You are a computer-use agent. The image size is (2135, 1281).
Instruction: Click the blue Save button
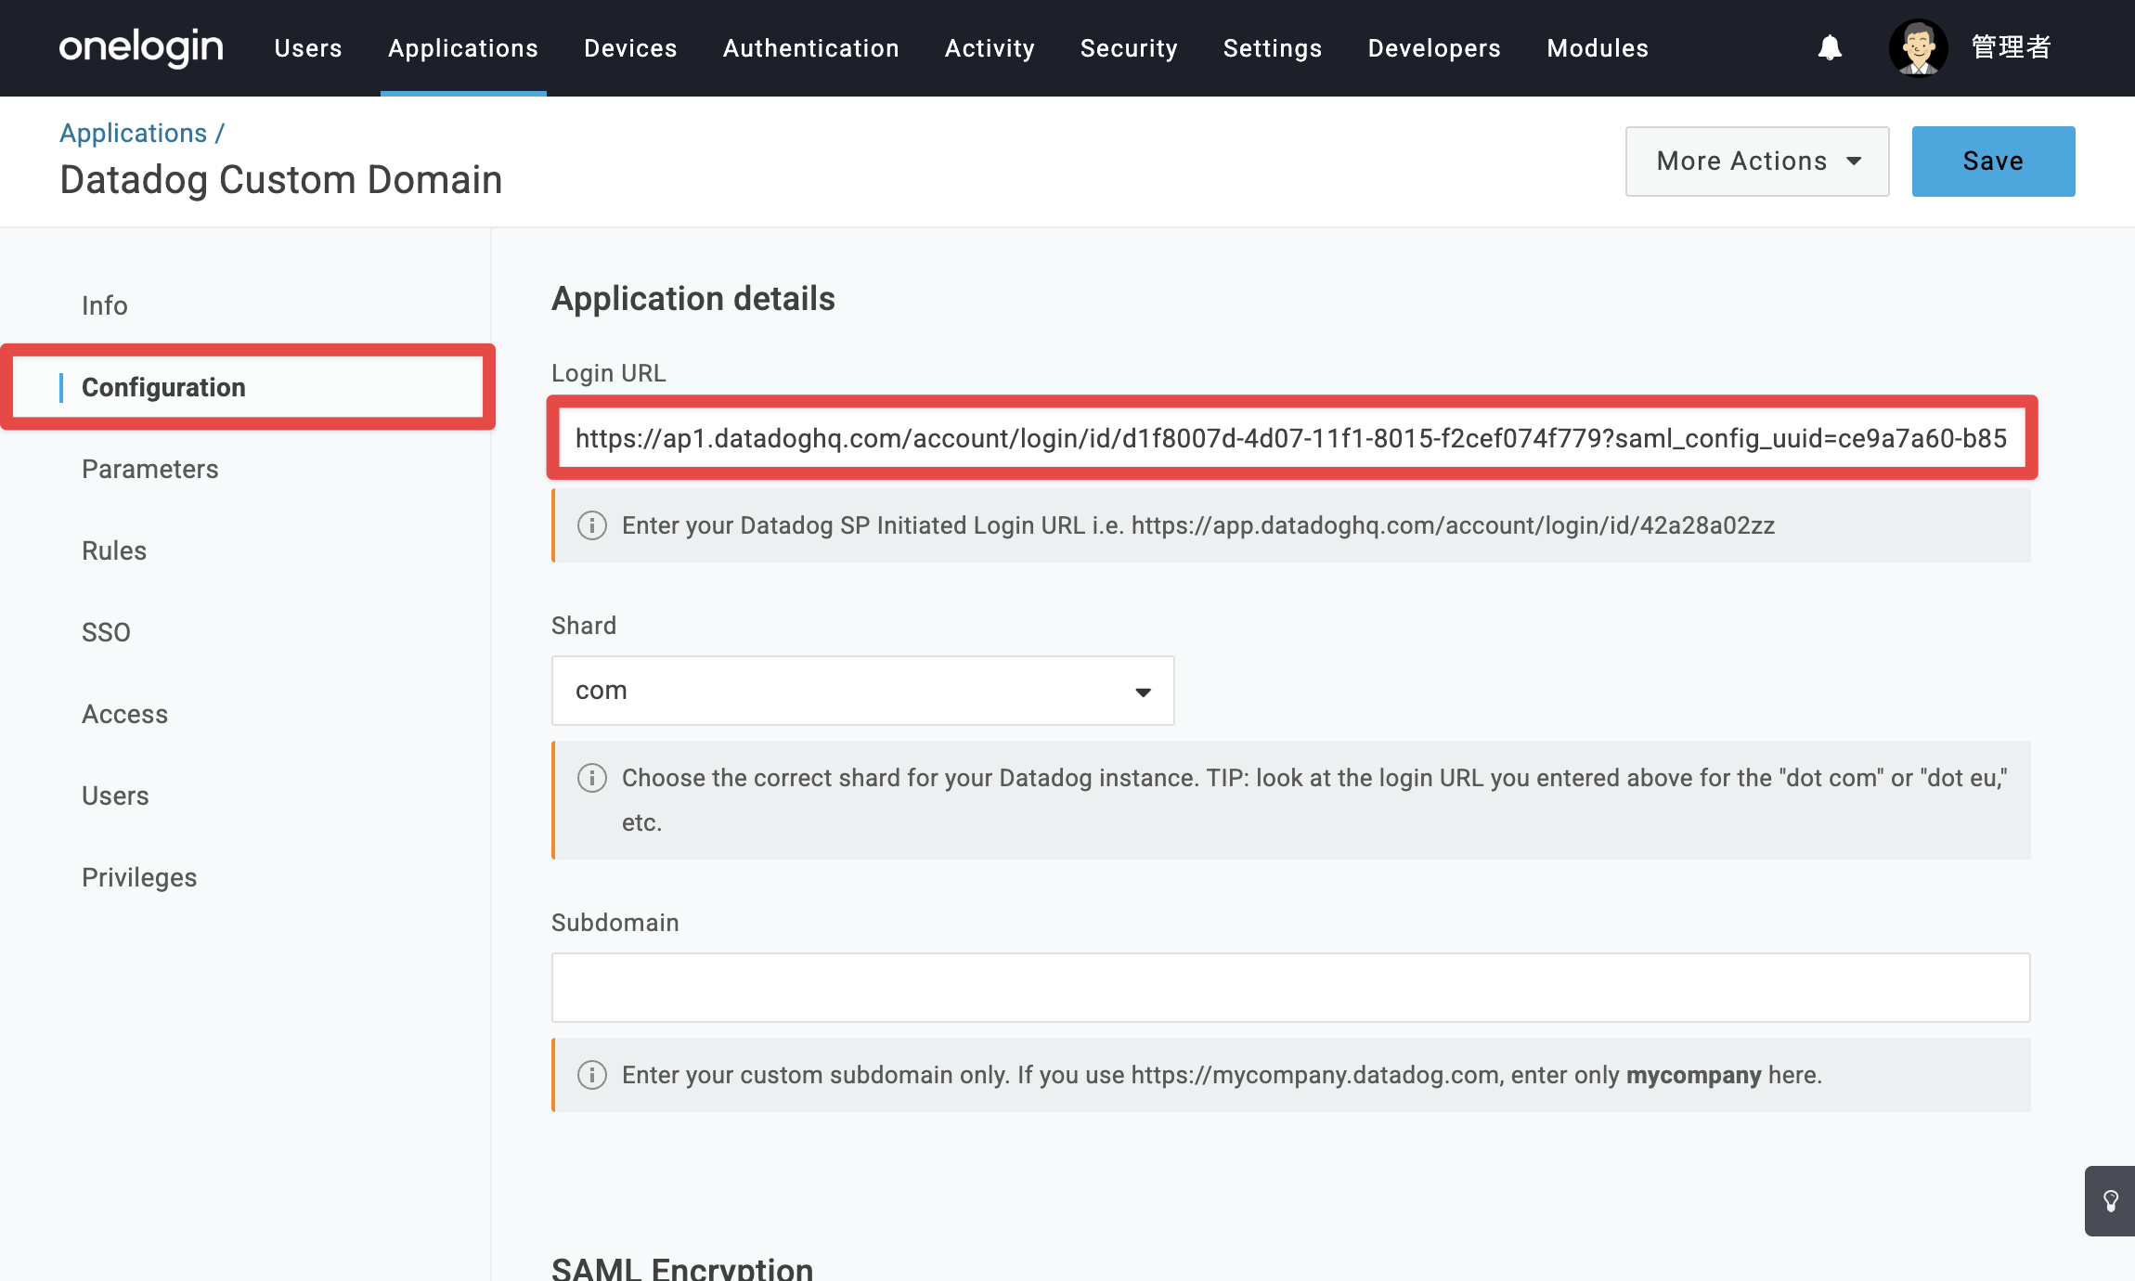pos(1993,162)
